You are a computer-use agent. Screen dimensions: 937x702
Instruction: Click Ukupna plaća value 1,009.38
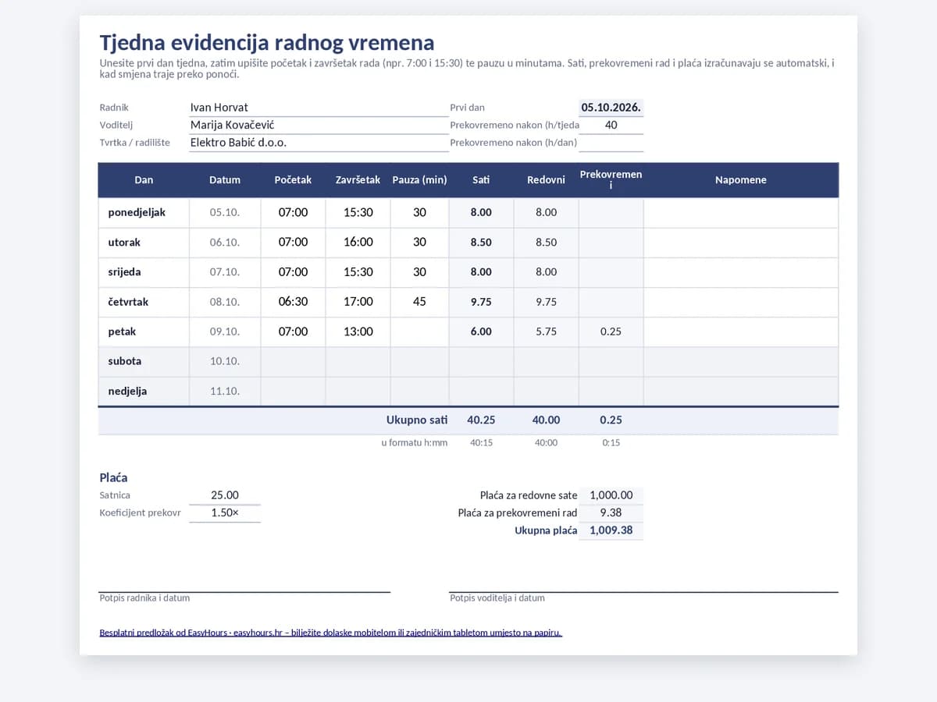point(611,530)
